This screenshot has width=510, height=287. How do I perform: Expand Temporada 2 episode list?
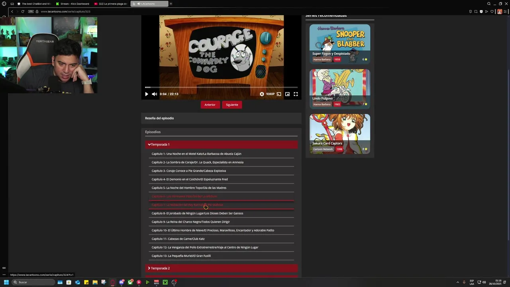221,268
